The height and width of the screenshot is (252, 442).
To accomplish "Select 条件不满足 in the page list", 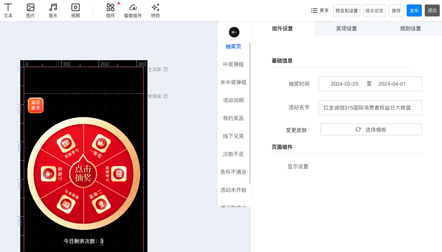I will (x=233, y=172).
